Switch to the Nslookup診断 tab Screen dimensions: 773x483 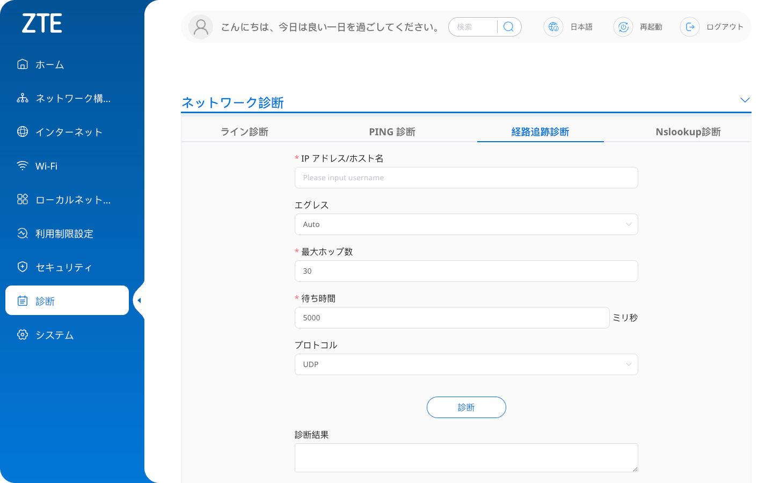(x=688, y=131)
